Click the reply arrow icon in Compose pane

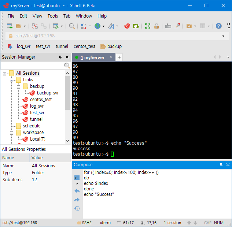click(77, 191)
